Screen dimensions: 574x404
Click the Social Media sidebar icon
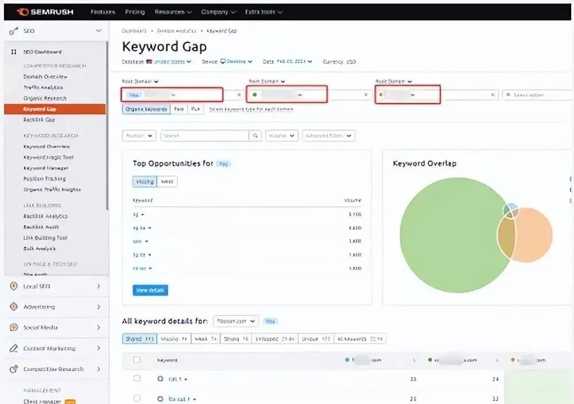[13, 328]
